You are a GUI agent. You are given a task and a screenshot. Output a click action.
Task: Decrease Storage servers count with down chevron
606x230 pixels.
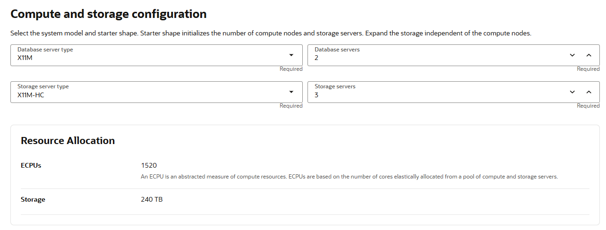tap(572, 92)
